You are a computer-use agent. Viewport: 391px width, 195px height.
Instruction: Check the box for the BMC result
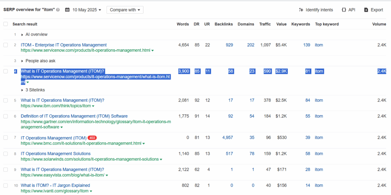click(5, 138)
